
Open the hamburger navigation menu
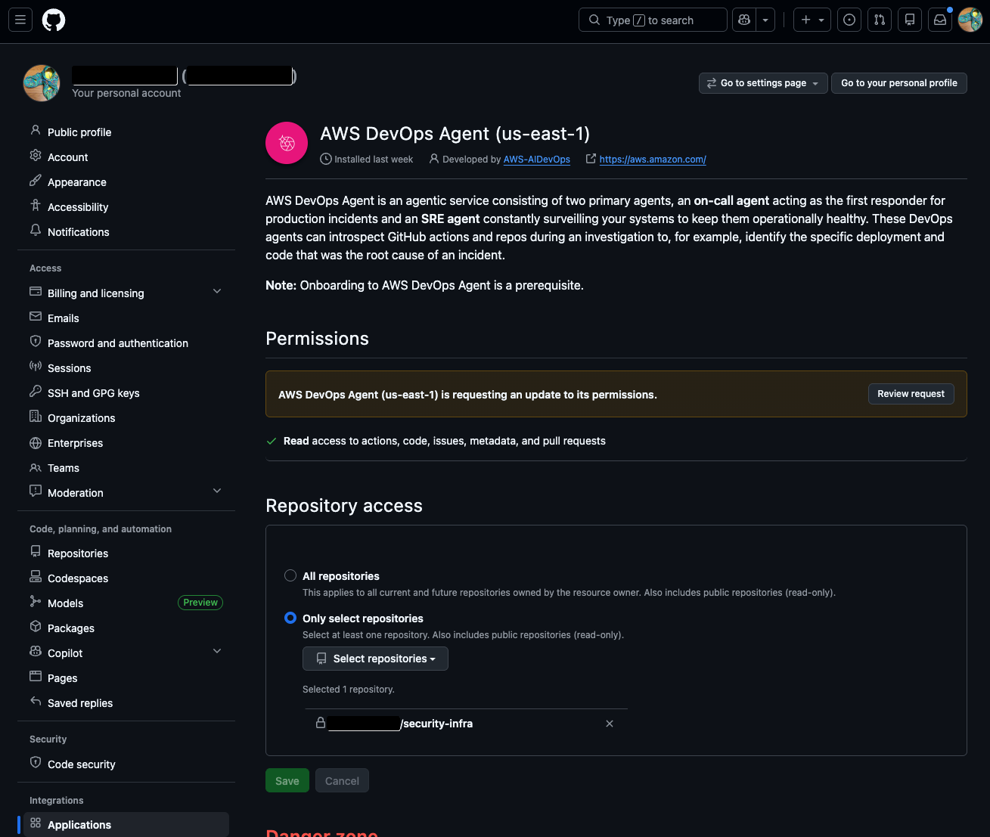(x=20, y=20)
